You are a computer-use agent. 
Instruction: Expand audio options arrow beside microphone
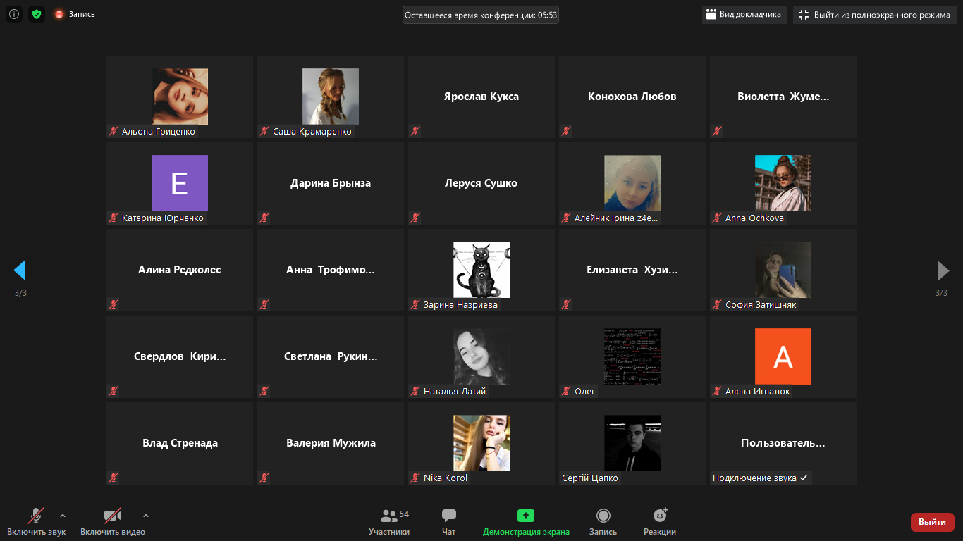[x=63, y=516]
